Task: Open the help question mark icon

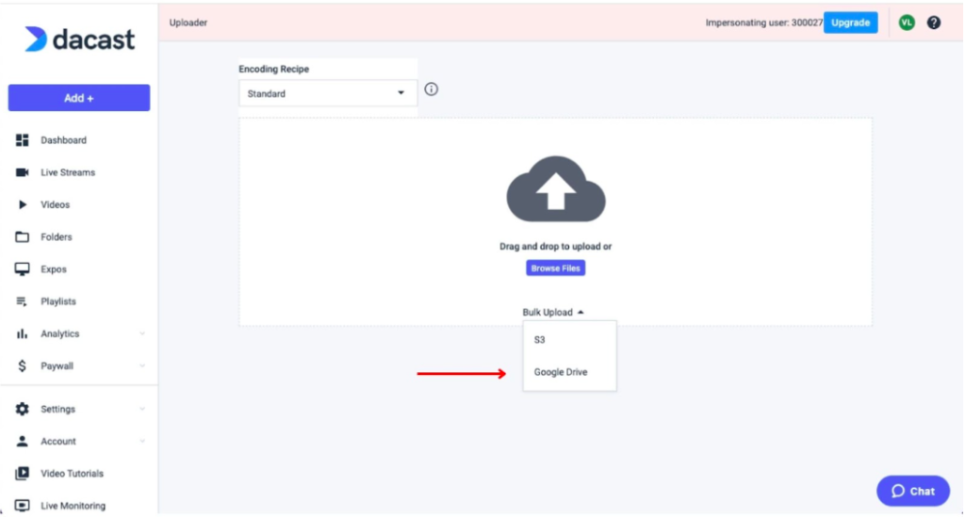Action: [934, 23]
